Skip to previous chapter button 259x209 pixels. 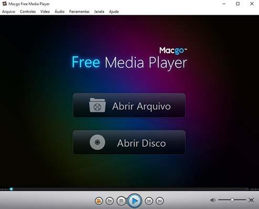point(149,201)
